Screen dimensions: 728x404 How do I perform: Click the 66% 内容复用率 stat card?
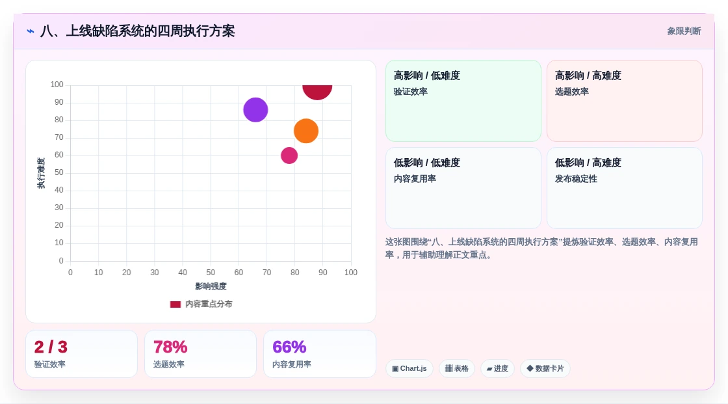click(319, 354)
